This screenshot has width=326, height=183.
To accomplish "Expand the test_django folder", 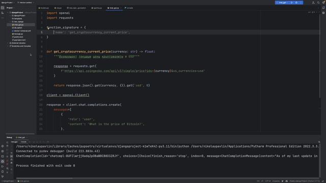I will (10, 21).
